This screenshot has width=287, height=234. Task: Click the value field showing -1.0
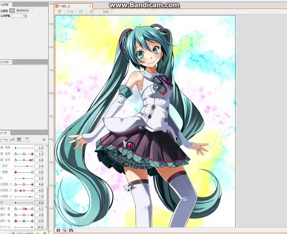pyautogui.click(x=39, y=148)
